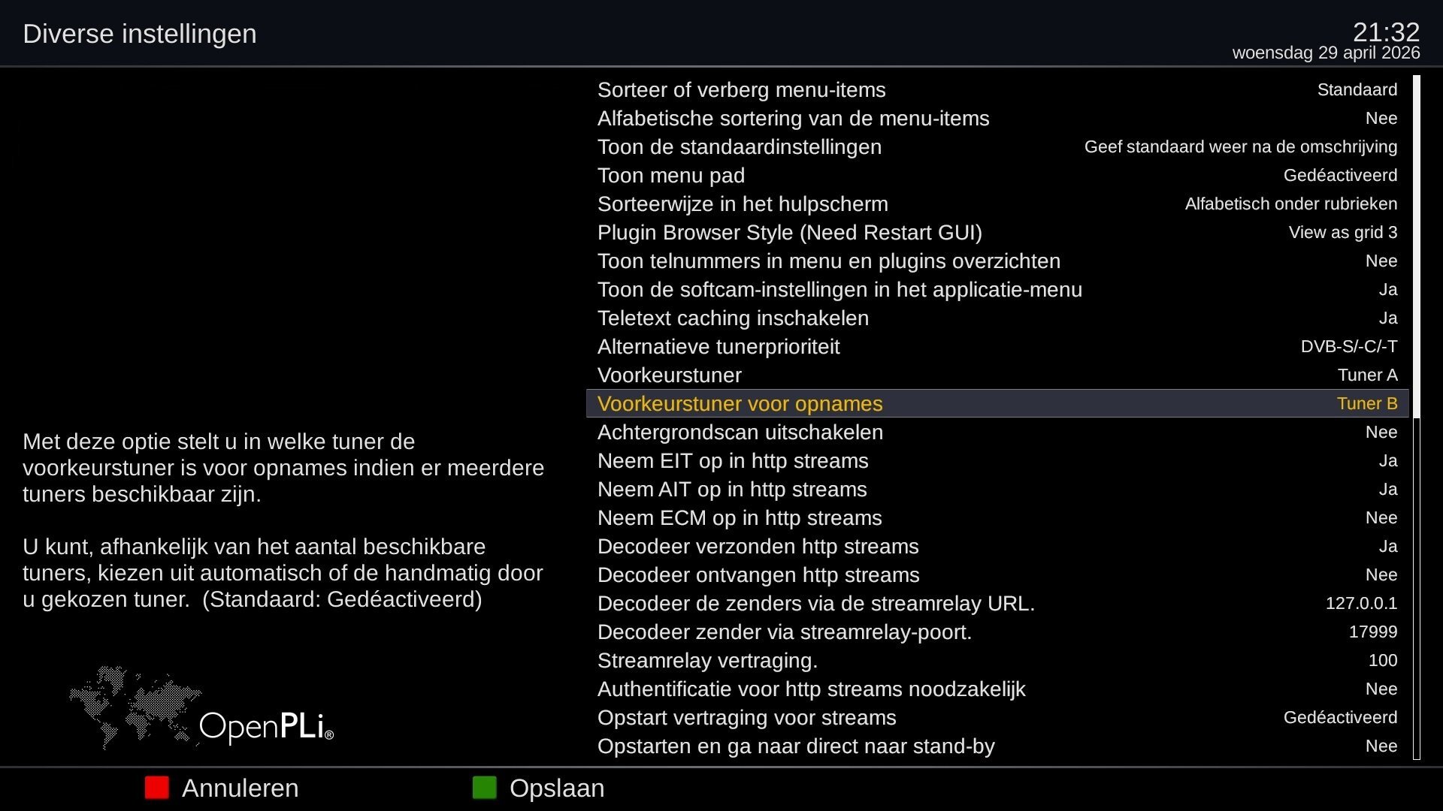Viewport: 1443px width, 811px height.
Task: Toggle Alfabetische sortering van de menu-items
Action: click(x=997, y=119)
